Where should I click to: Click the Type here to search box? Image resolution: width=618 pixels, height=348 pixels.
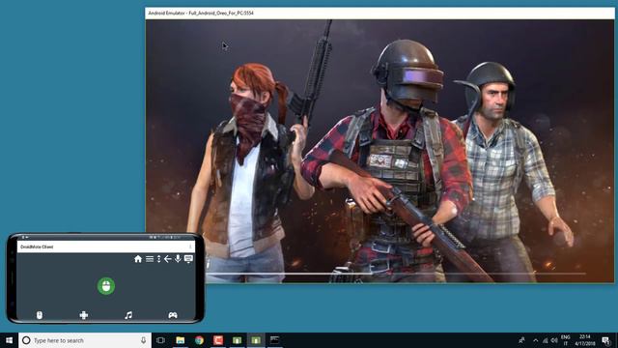click(85, 340)
